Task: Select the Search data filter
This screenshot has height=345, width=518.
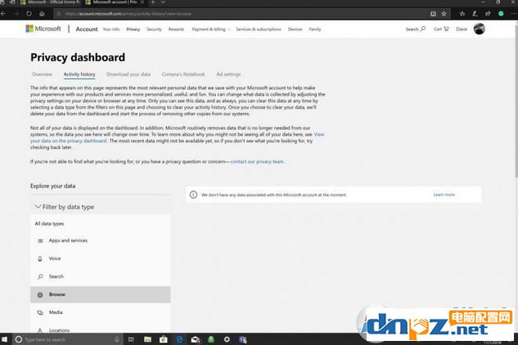Action: (100, 276)
